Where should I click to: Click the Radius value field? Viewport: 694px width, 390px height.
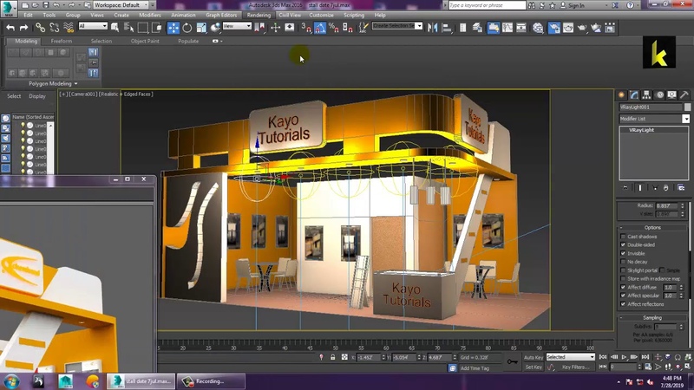(x=667, y=205)
